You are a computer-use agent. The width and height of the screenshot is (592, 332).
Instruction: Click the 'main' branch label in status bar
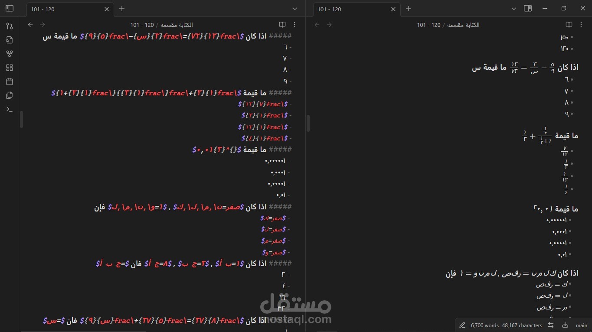click(x=581, y=325)
